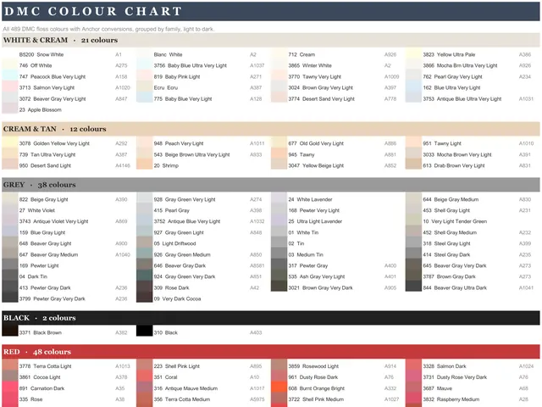542x407 pixels.
Task: Select the 3799 Pewter Gray Very Dark swatch
Action: 9,298
